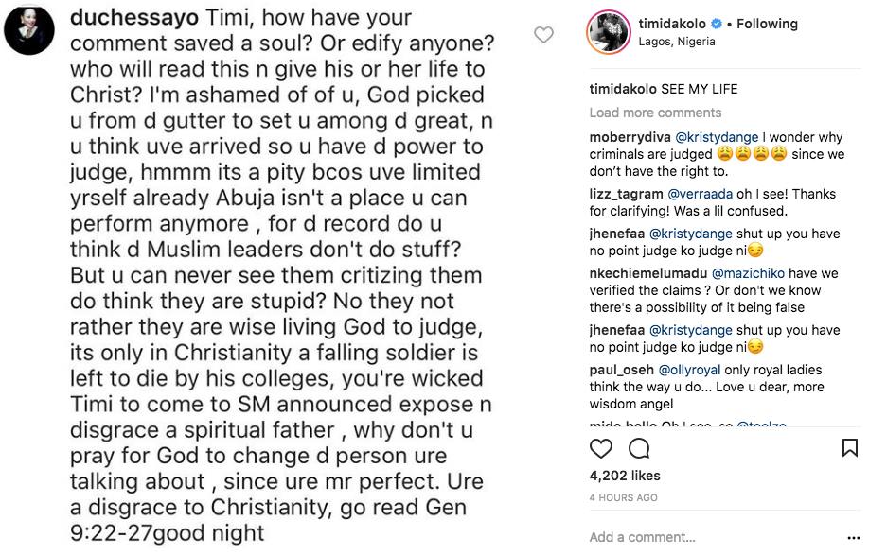Open timidakolo's profile avatar
The height and width of the screenshot is (555, 869).
click(x=608, y=32)
